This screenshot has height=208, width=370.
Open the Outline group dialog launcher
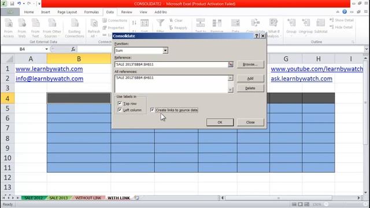tap(353, 42)
